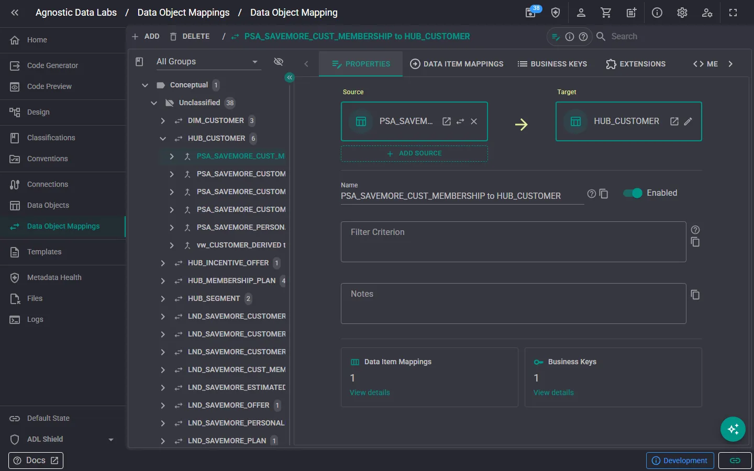Click the DELETE button
The height and width of the screenshot is (471, 754).
[x=190, y=37]
